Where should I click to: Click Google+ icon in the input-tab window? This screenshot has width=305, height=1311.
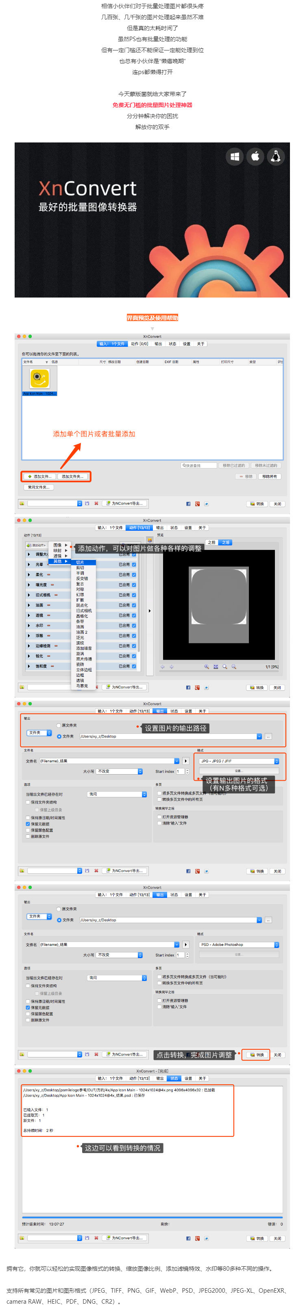tap(197, 504)
